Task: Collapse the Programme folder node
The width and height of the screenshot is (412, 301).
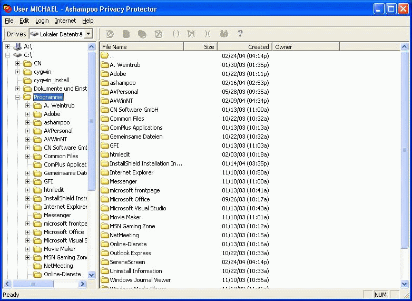Action: (x=17, y=98)
